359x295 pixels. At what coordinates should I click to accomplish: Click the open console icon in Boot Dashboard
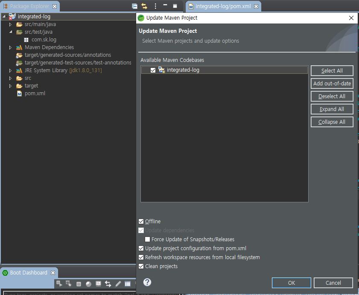coord(98,284)
